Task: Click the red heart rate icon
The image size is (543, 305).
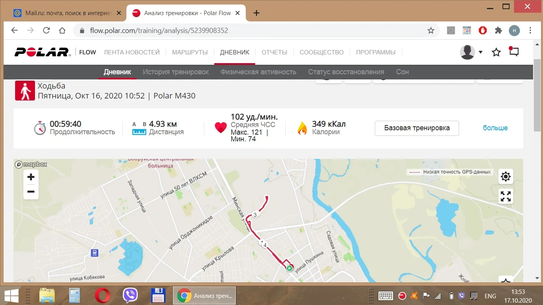Action: 221,127
